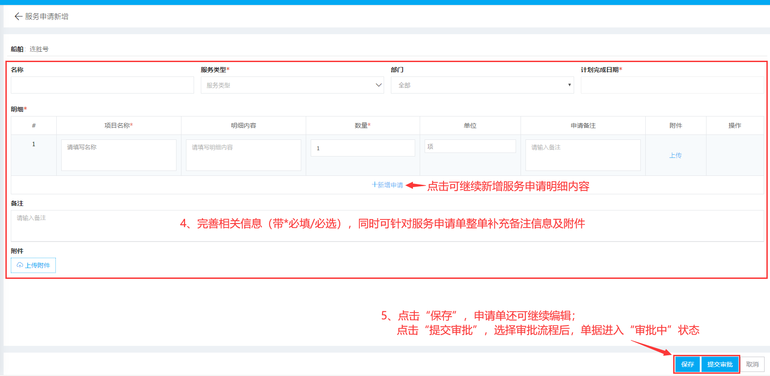This screenshot has height=376, width=770.
Task: Click the plus icon of 新增申请
Action: (x=374, y=185)
